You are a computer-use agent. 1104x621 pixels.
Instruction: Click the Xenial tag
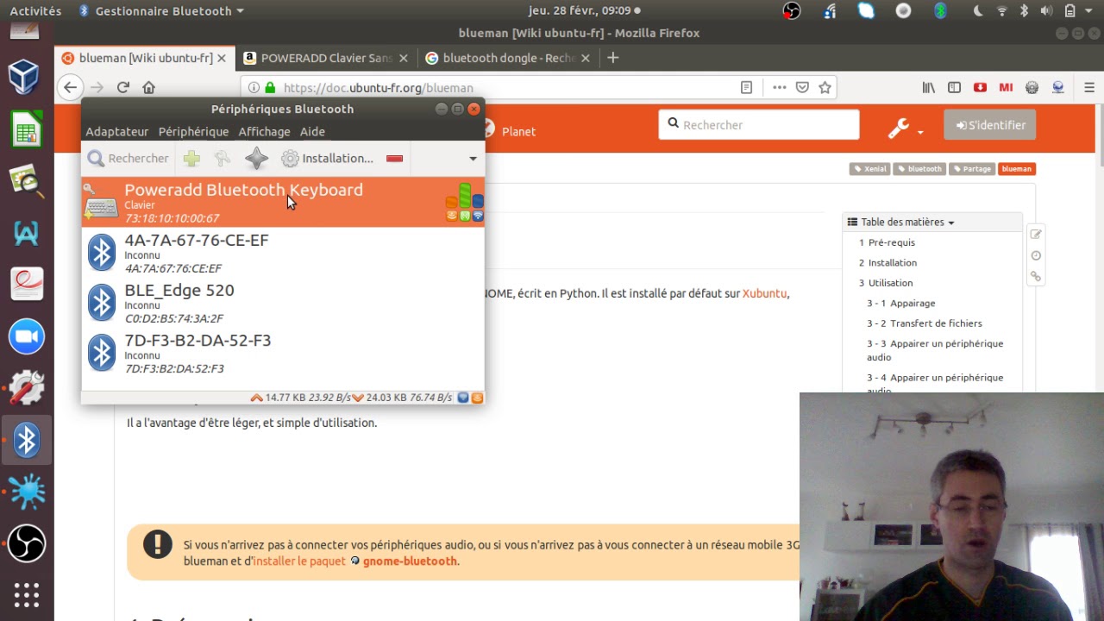pyautogui.click(x=870, y=169)
